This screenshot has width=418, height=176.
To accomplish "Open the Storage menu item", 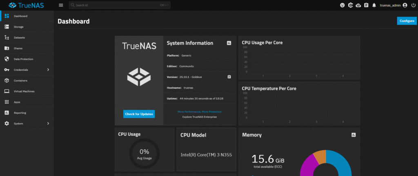I will coord(27,27).
